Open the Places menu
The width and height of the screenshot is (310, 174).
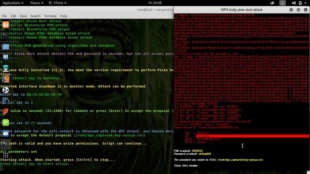37,3
